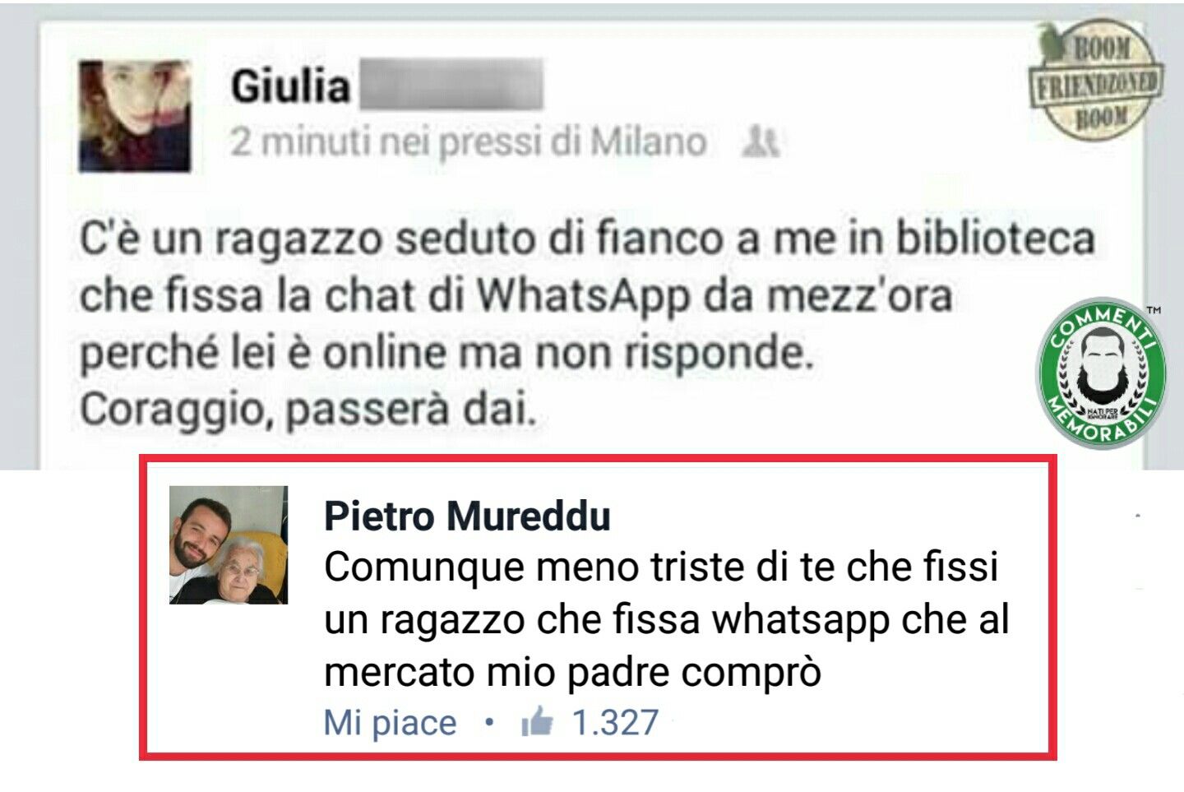The image size is (1184, 792).
Task: Click the word WhatsApp in Giulia's post
Action: click(584, 296)
